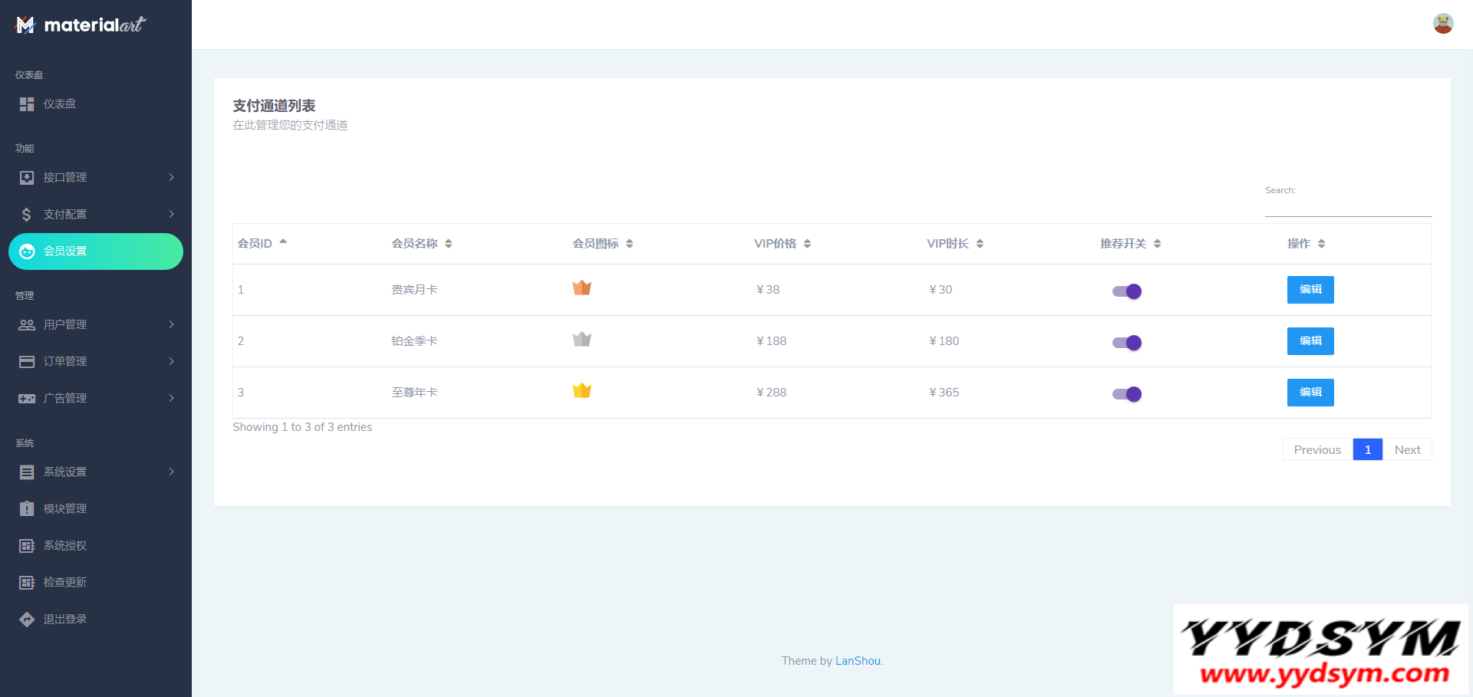Click the 仪表盘 dashboard grid icon
This screenshot has width=1473, height=697.
[27, 104]
